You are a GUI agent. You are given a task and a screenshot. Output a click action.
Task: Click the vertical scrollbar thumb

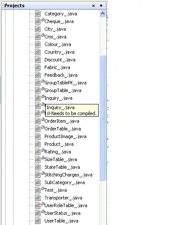102,118
